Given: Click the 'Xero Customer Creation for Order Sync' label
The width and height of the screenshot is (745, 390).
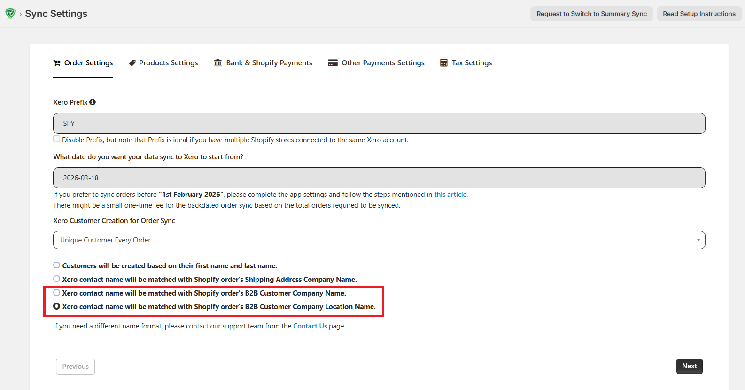Looking at the screenshot, I should [114, 221].
